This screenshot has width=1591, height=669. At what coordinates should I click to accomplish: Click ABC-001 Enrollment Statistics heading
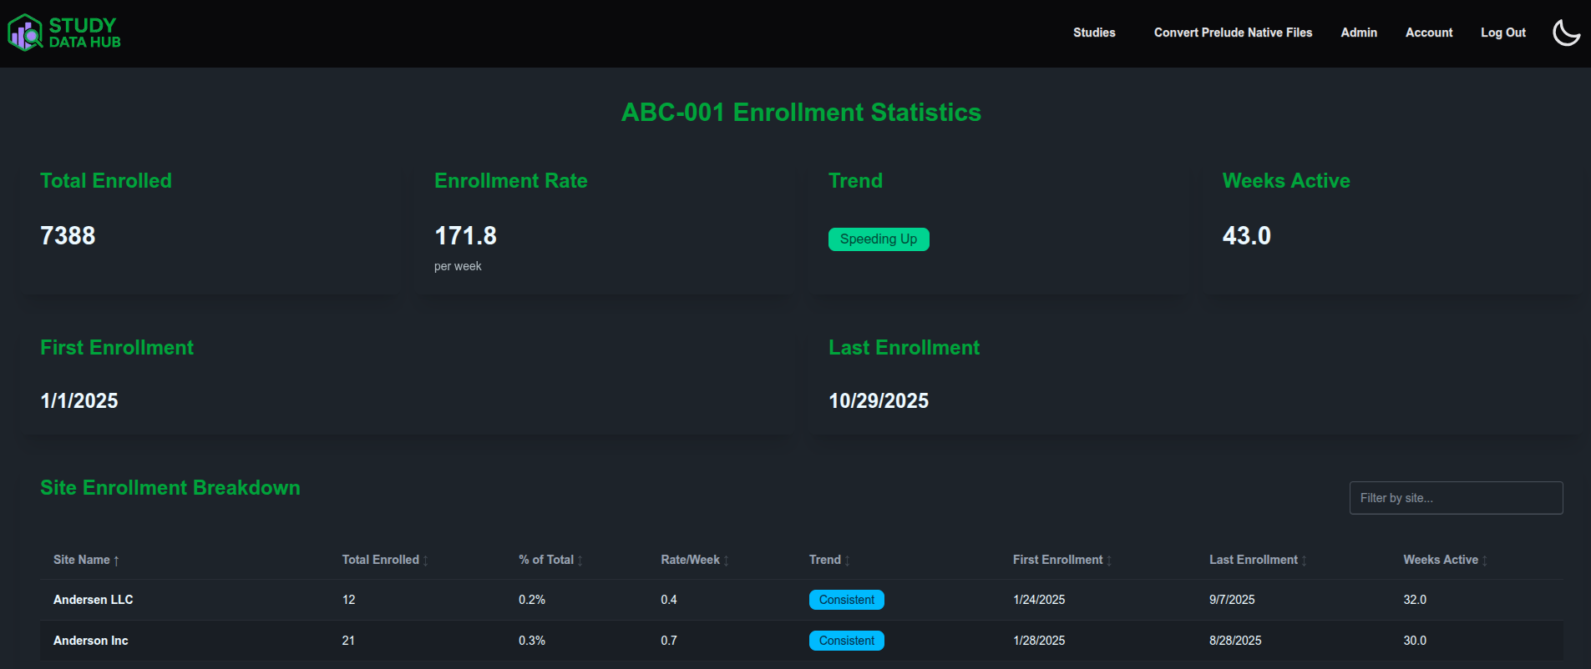tap(801, 113)
